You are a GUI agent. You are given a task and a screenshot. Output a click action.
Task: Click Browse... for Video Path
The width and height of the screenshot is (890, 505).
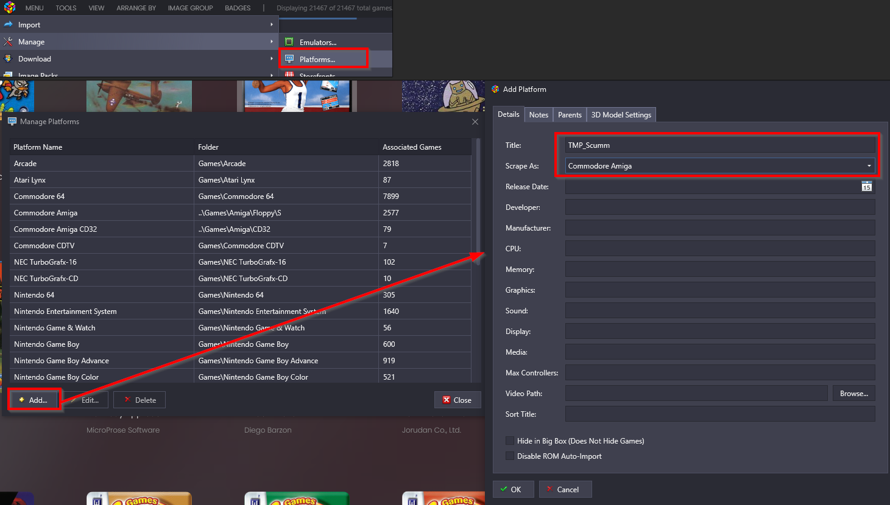click(x=854, y=393)
